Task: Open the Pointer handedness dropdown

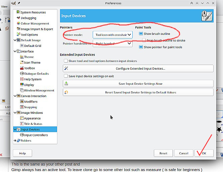Action: pyautogui.click(x=113, y=44)
